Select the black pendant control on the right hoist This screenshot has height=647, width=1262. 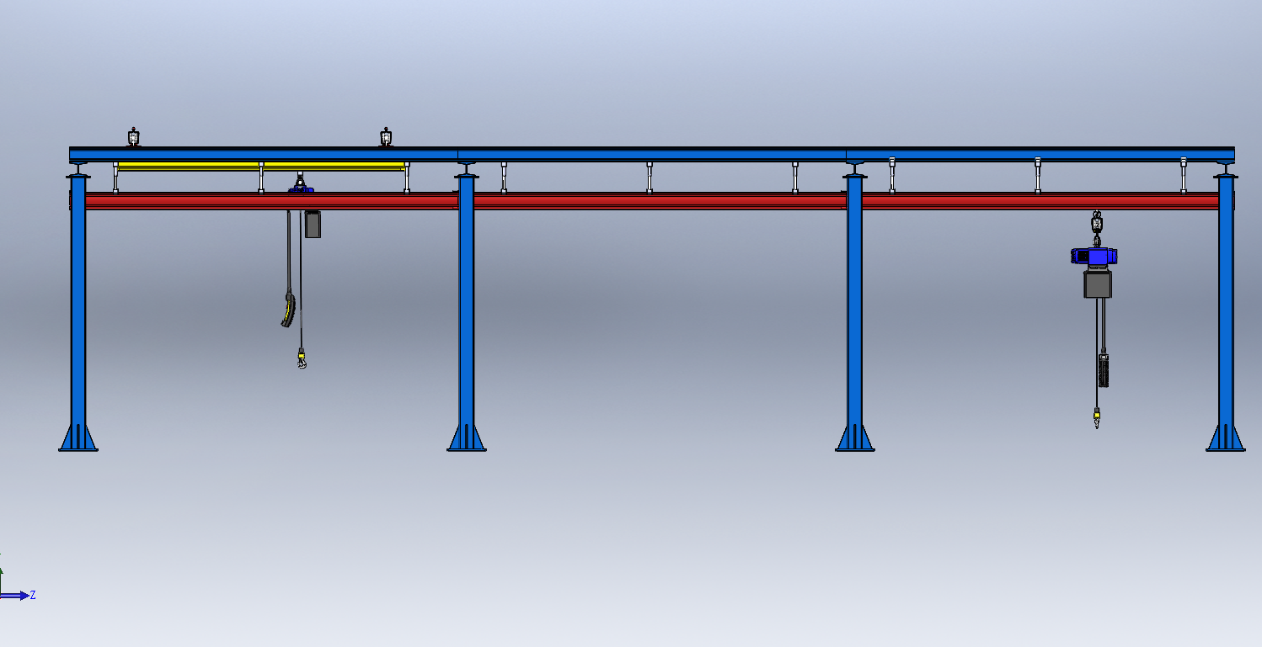(1104, 370)
